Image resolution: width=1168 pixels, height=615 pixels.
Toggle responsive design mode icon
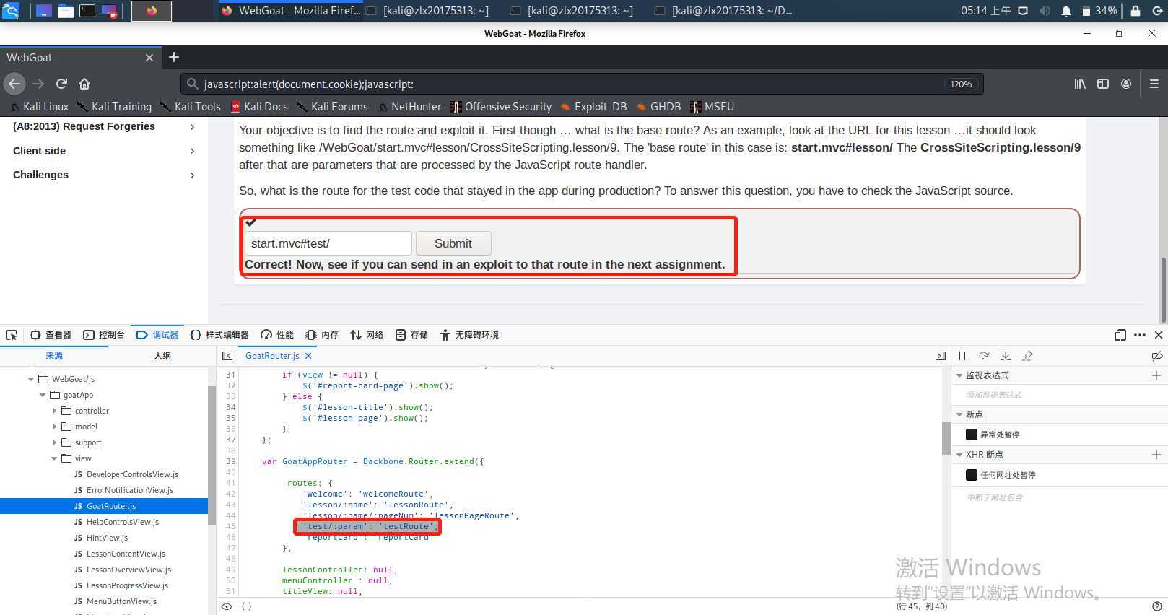point(1120,335)
